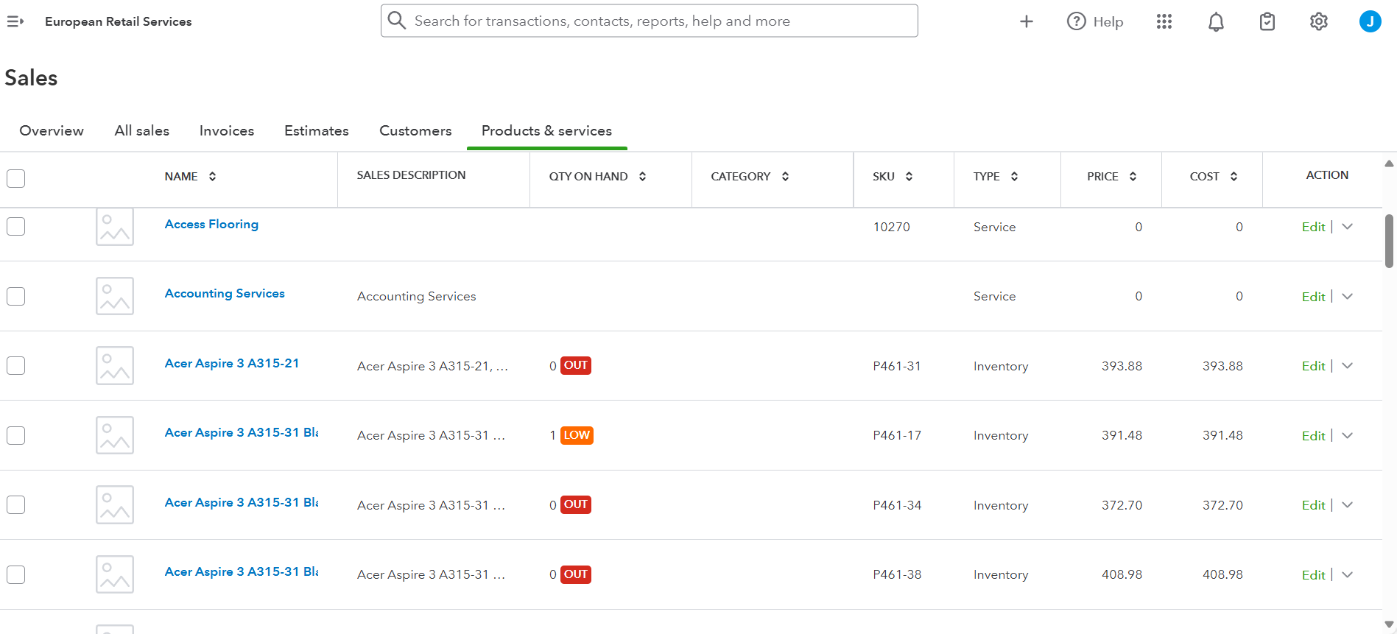Viewport: 1397px width, 634px height.
Task: Click the European Retail Services company name
Action: pyautogui.click(x=118, y=21)
